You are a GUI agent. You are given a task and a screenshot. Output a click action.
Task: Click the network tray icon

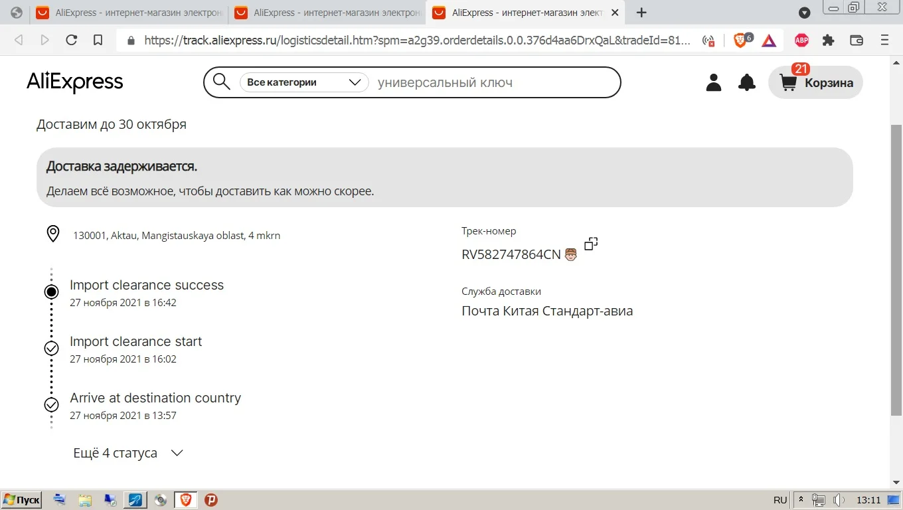coord(819,500)
